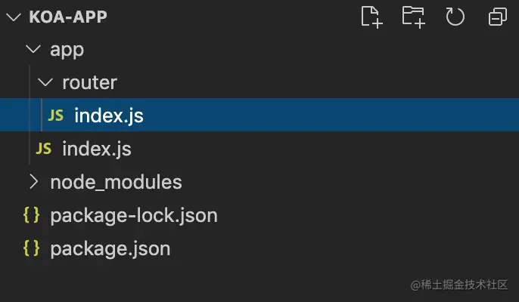519x302 pixels.
Task: Click the JS icon of the app-level index.js
Action: point(43,149)
